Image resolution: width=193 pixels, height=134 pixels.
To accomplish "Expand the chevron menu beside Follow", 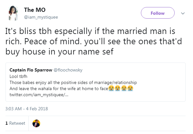I will pyautogui.click(x=183, y=13).
